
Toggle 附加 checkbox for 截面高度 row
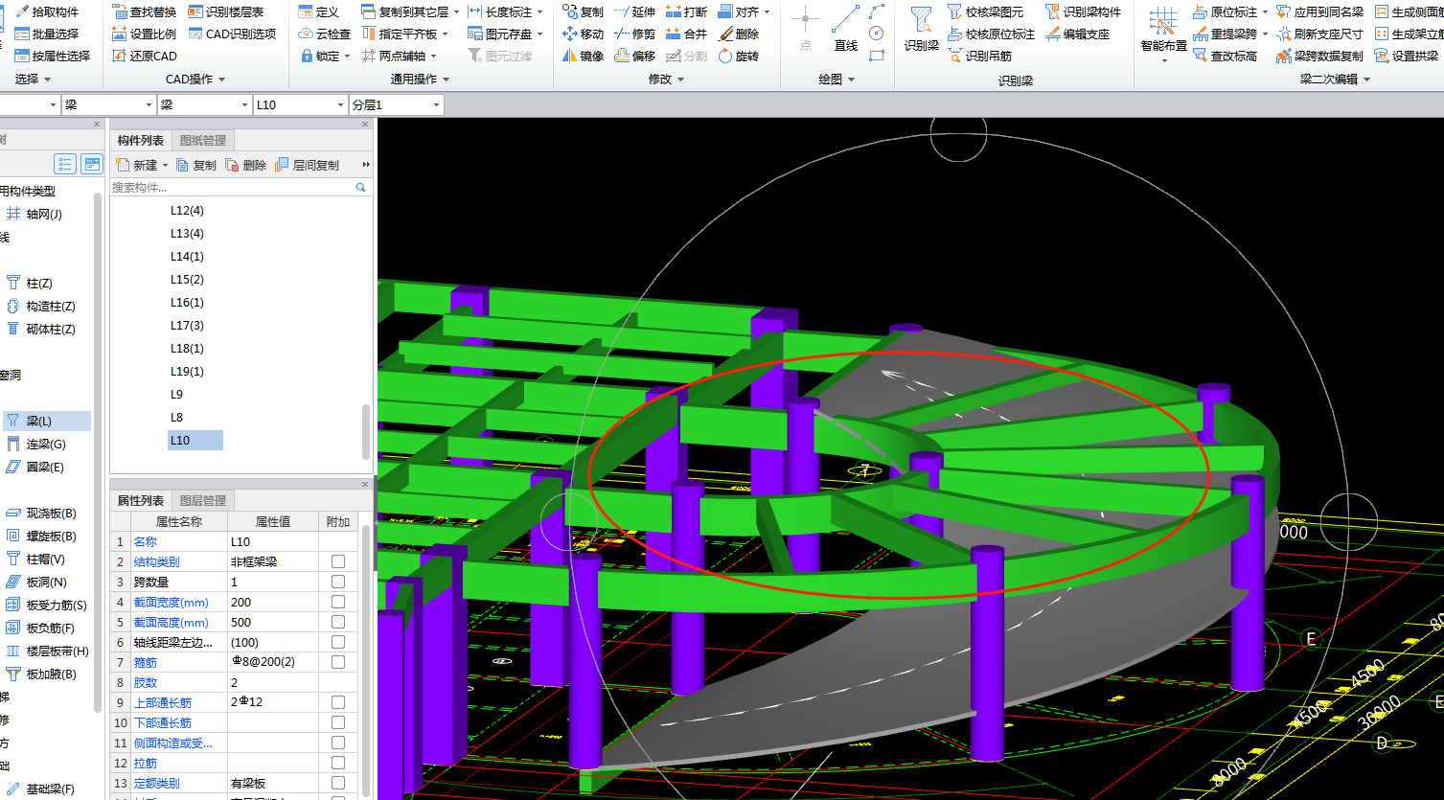338,622
